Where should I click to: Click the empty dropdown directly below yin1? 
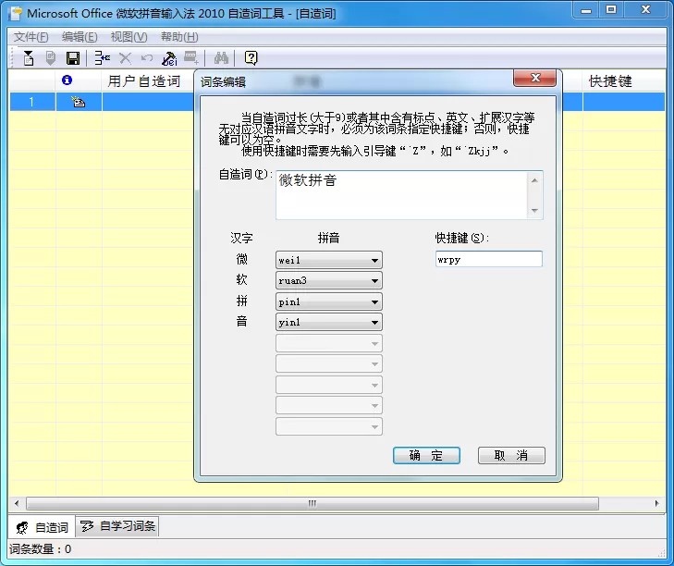(x=329, y=343)
